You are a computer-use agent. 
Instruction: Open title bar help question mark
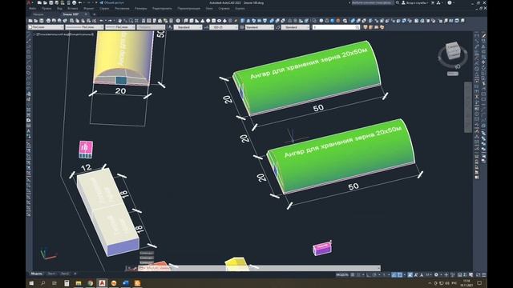(x=450, y=2)
